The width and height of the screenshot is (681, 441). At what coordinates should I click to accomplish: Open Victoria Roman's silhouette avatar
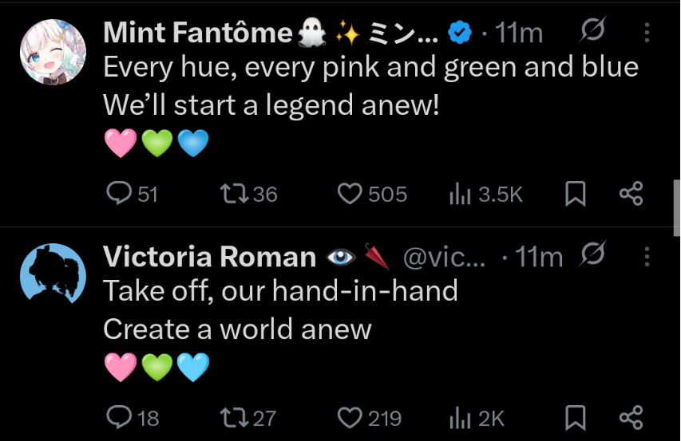[x=53, y=276]
